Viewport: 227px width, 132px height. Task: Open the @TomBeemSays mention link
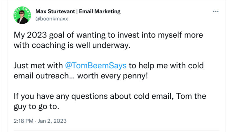click(x=96, y=65)
